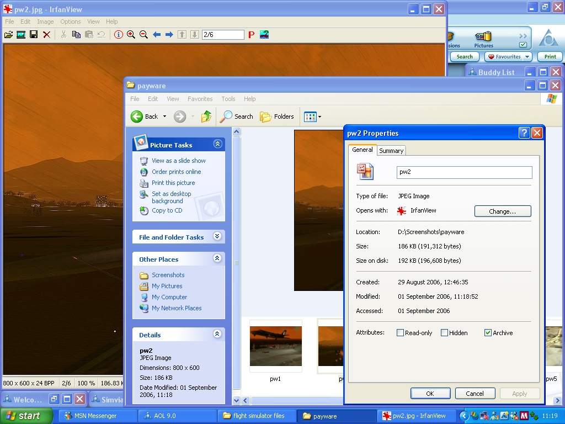Check the Hidden attribute

coord(444,332)
